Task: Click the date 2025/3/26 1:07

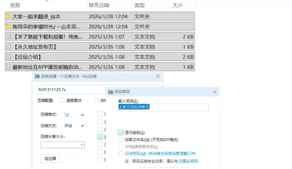Action: 106,37
